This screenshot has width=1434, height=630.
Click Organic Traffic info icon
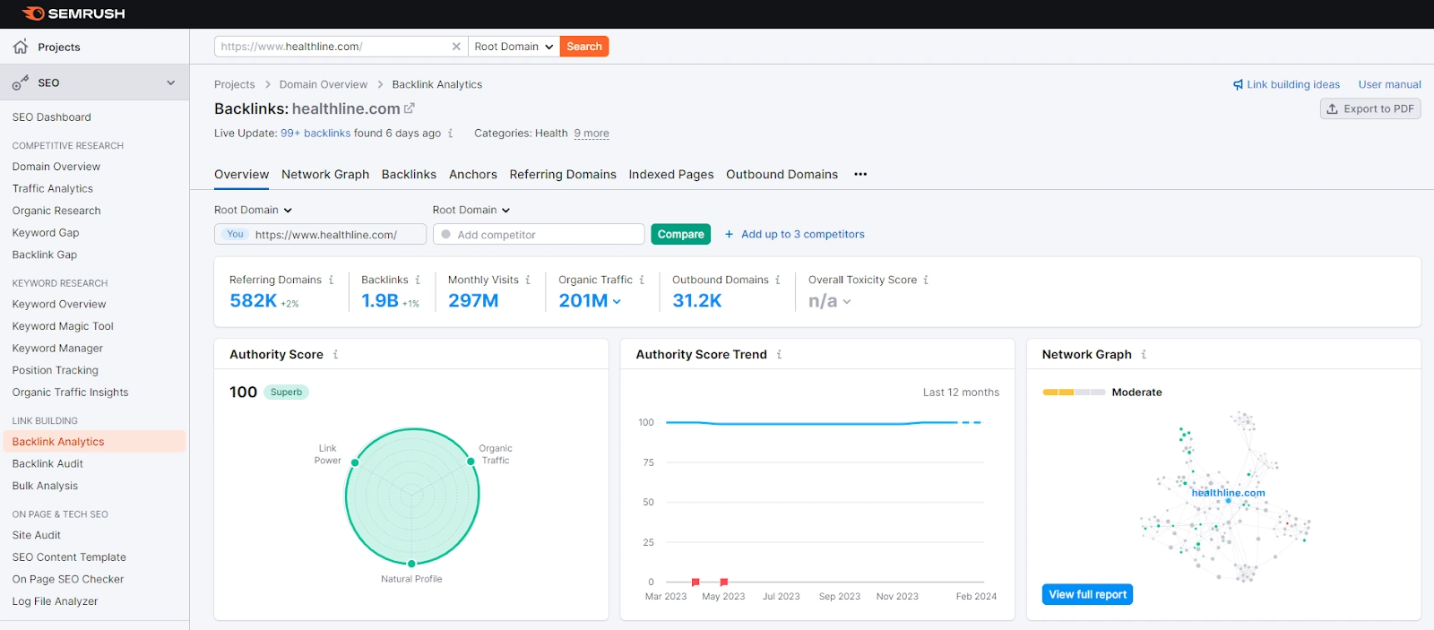(642, 280)
